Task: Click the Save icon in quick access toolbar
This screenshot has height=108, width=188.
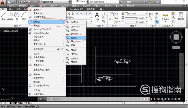Action: click(x=17, y=2)
